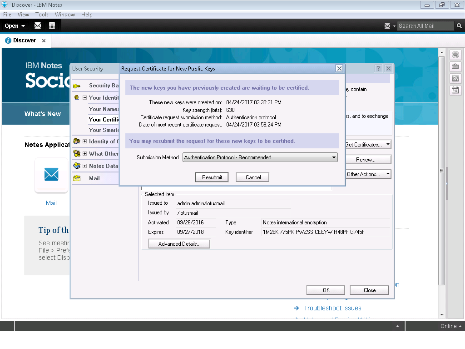Open the Submission Method dropdown
This screenshot has width=465, height=349.
260,157
